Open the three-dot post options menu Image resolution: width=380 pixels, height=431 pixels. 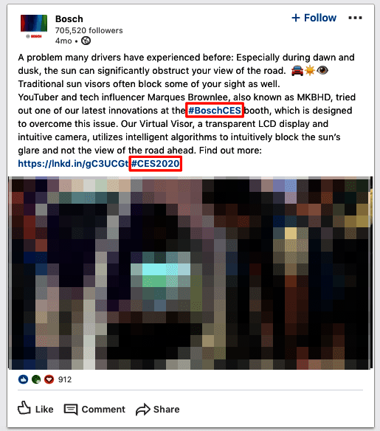point(355,18)
